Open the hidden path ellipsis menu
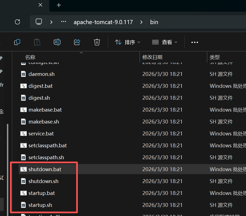The width and height of the screenshot is (246, 216). (x=63, y=22)
